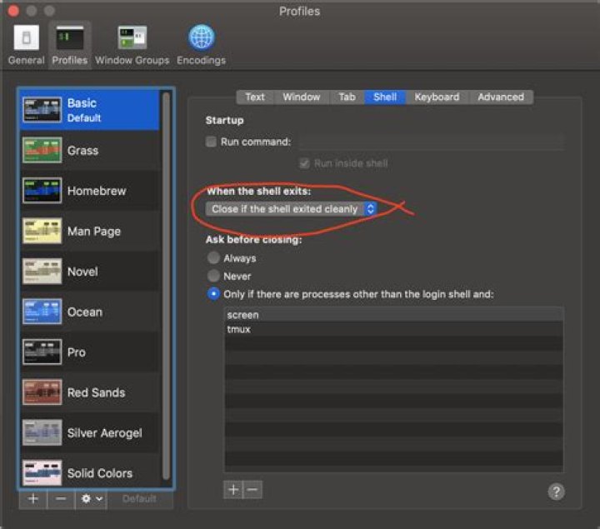600x529 pixels.
Task: Select the screen process entry
Action: (393, 315)
